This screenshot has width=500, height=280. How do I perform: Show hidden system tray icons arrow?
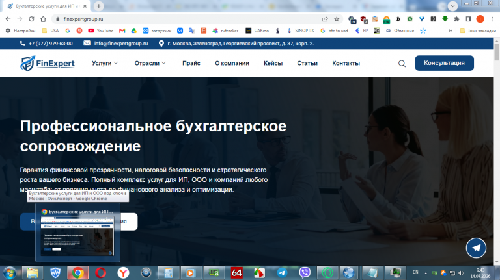[x=426, y=273]
